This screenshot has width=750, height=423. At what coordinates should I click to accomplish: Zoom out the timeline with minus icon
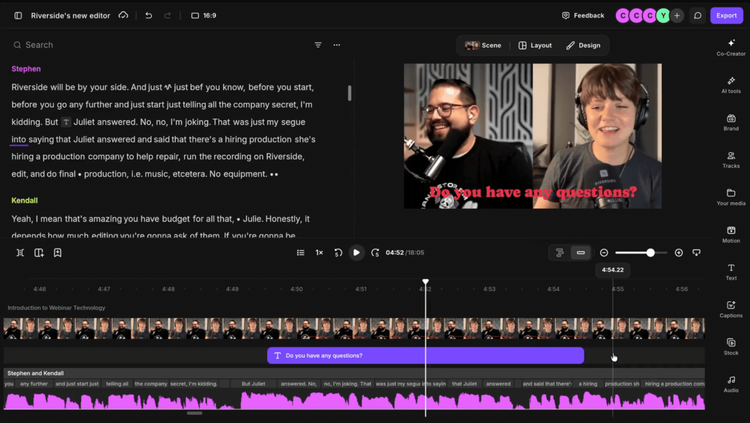point(604,253)
